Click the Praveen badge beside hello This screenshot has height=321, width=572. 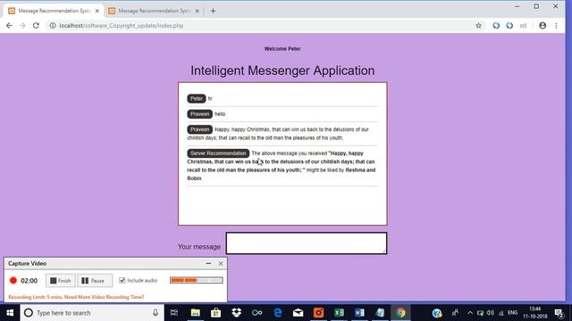pyautogui.click(x=199, y=114)
